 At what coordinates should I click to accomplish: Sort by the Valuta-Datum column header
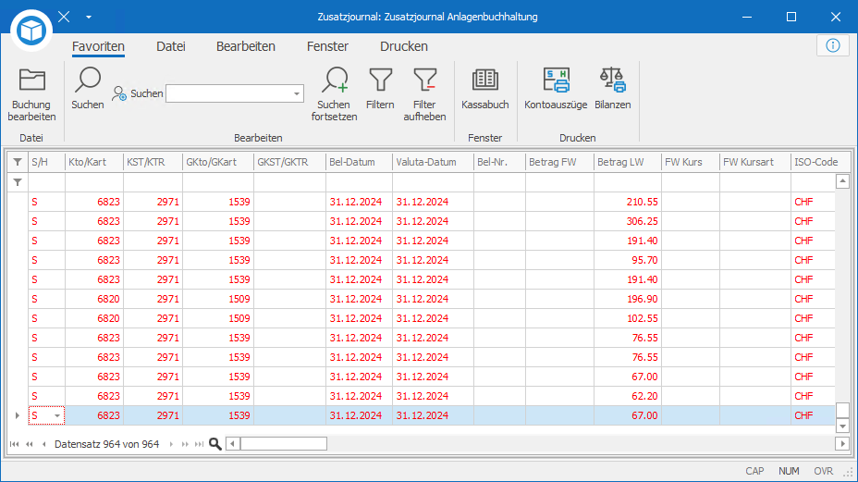(x=433, y=162)
